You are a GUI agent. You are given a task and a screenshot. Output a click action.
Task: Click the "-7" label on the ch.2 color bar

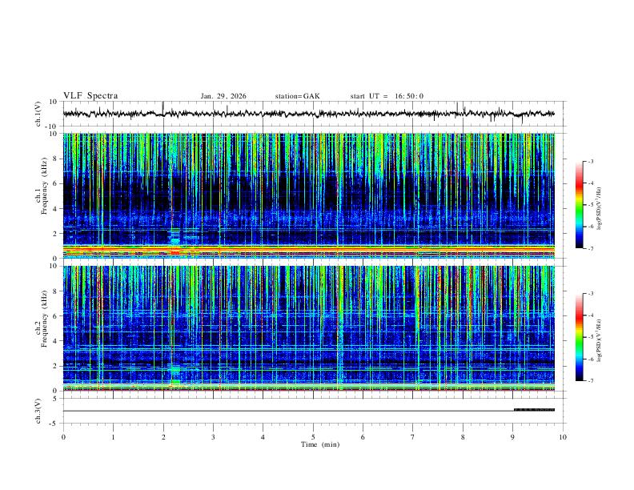pyautogui.click(x=591, y=380)
